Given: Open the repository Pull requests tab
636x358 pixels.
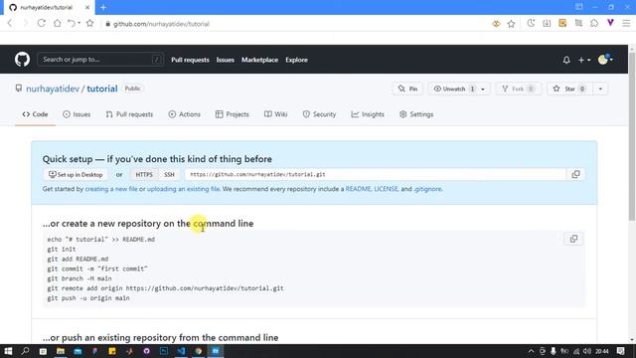Looking at the screenshot, I should coord(129,114).
